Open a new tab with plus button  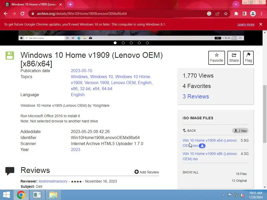coord(70,4)
